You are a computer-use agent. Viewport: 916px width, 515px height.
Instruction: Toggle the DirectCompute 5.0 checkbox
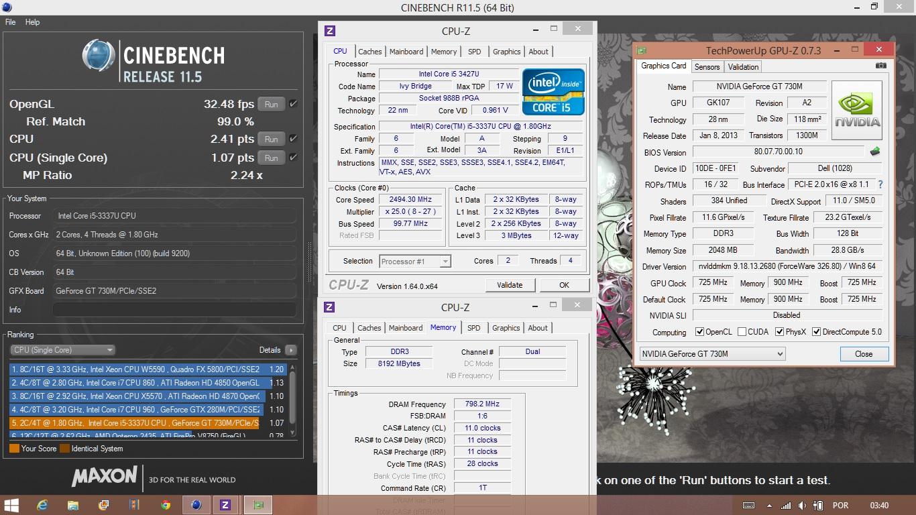click(x=816, y=332)
